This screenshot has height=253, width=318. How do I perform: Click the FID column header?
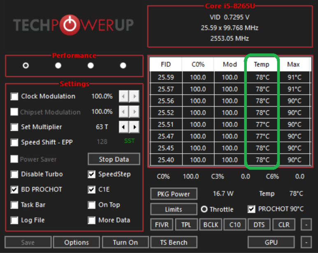[166, 65]
